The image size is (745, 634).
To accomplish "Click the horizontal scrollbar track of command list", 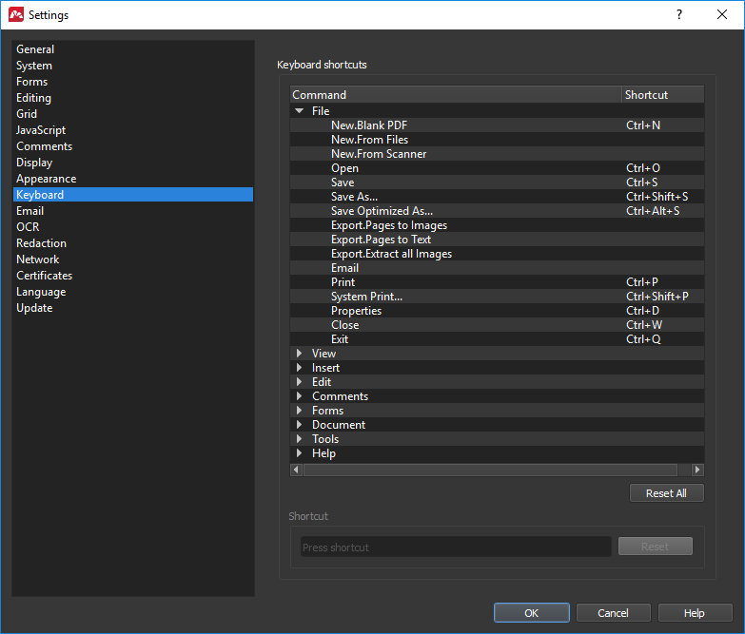I will [490, 470].
